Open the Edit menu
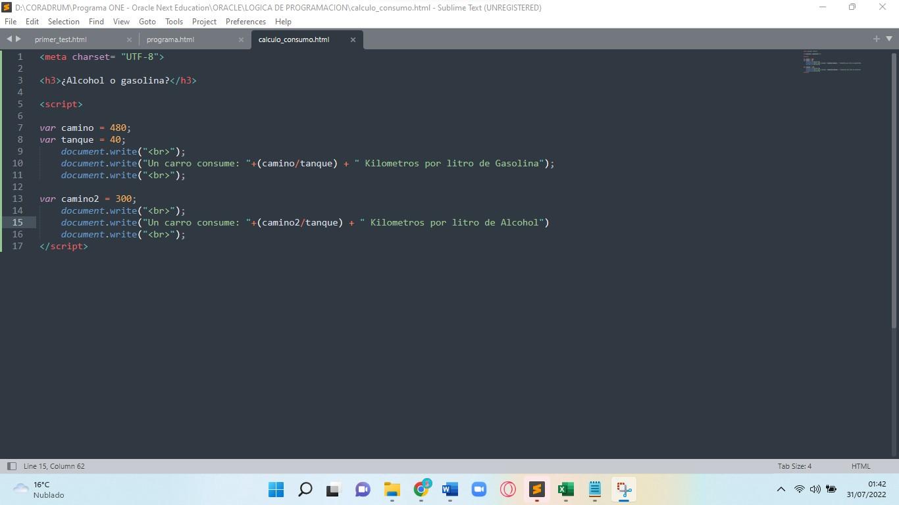Image resolution: width=899 pixels, height=505 pixels. [32, 21]
